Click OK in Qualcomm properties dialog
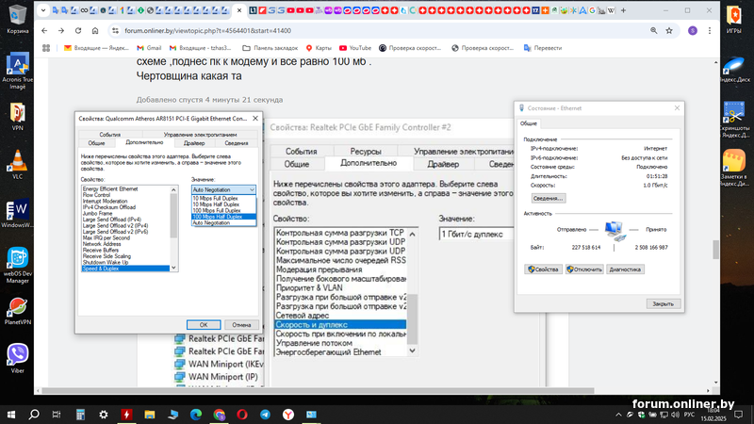This screenshot has width=754, height=424. pos(204,325)
